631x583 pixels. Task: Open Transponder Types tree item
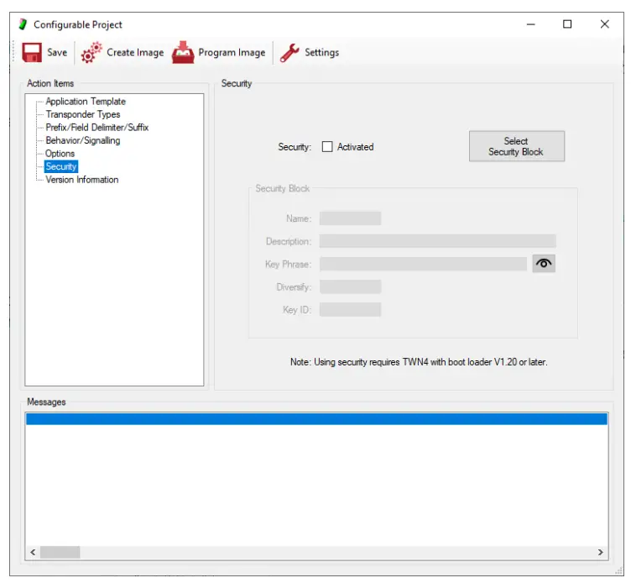[x=82, y=114]
